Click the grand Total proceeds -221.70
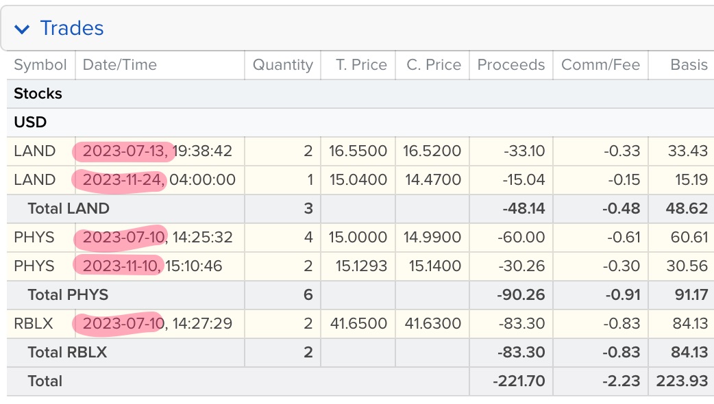 pyautogui.click(x=519, y=381)
